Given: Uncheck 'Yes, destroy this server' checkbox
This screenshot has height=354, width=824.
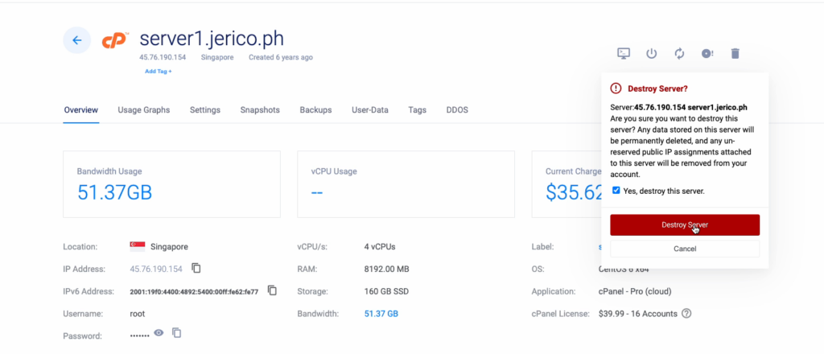Looking at the screenshot, I should [x=616, y=191].
